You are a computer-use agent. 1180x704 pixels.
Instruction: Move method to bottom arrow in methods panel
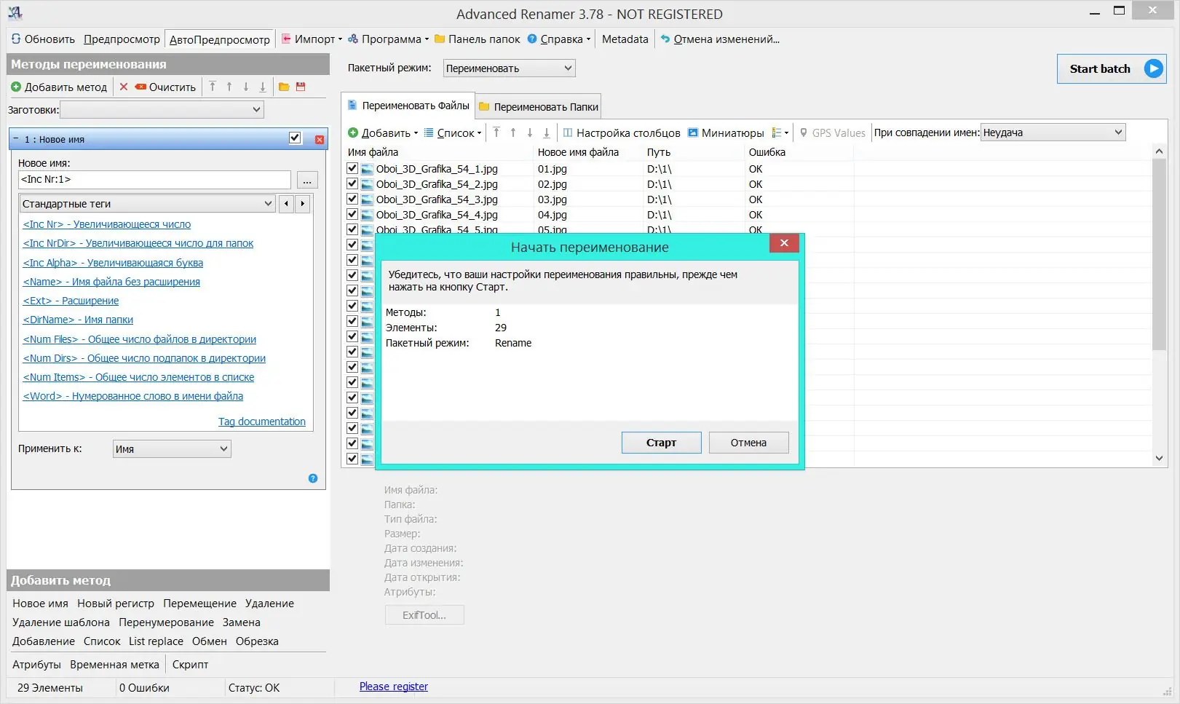tap(263, 87)
